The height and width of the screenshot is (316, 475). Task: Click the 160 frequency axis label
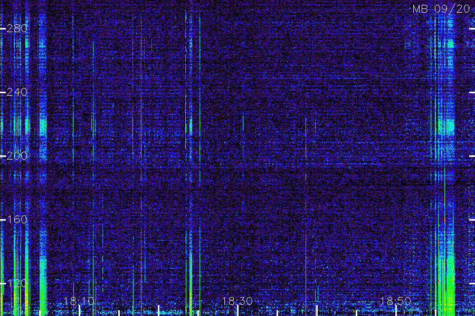pos(17,220)
